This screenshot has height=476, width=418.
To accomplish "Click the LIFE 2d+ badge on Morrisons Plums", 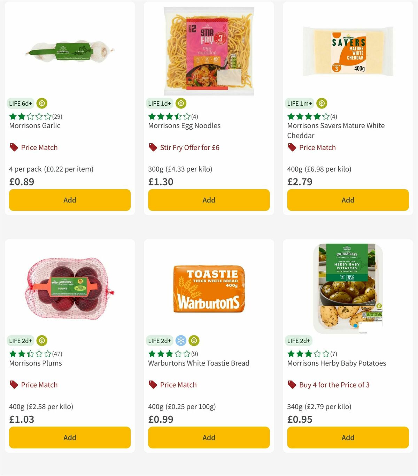I will [x=21, y=340].
